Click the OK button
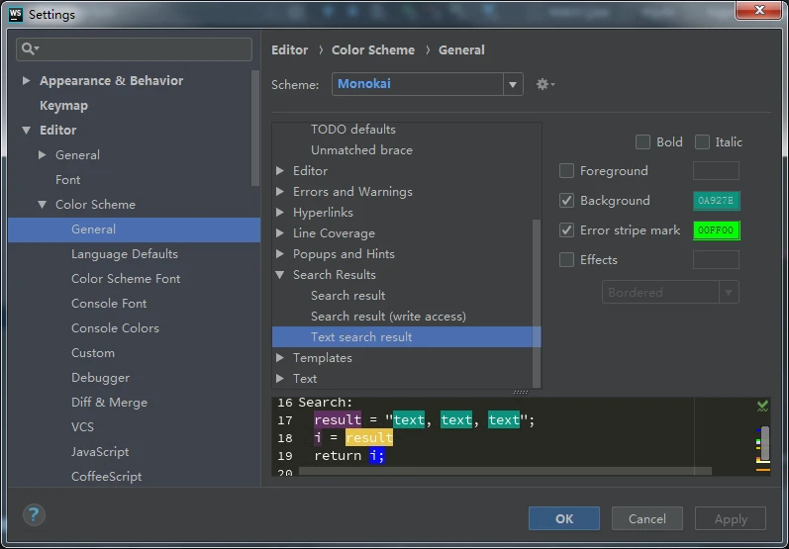This screenshot has width=789, height=549. (564, 518)
